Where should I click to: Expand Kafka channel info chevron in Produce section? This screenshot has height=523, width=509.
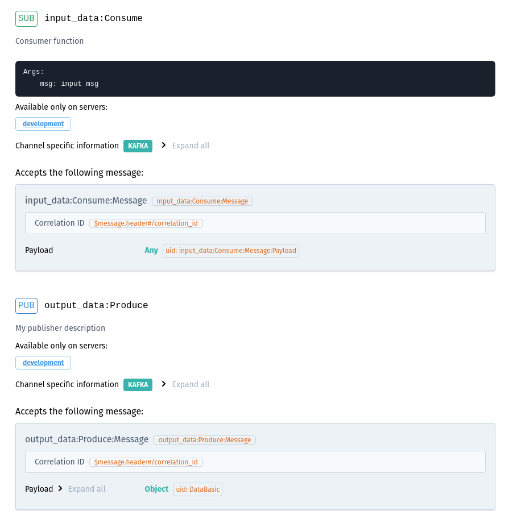pyautogui.click(x=164, y=384)
